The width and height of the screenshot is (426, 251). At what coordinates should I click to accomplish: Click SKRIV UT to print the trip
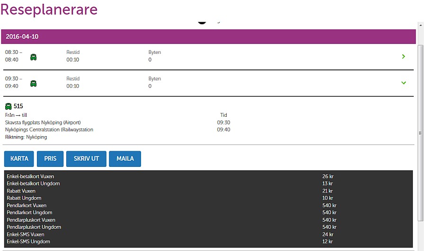[x=86, y=159]
